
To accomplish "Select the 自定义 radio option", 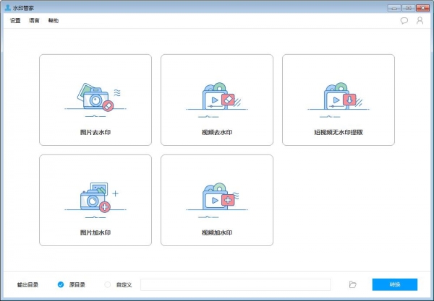I will click(107, 284).
